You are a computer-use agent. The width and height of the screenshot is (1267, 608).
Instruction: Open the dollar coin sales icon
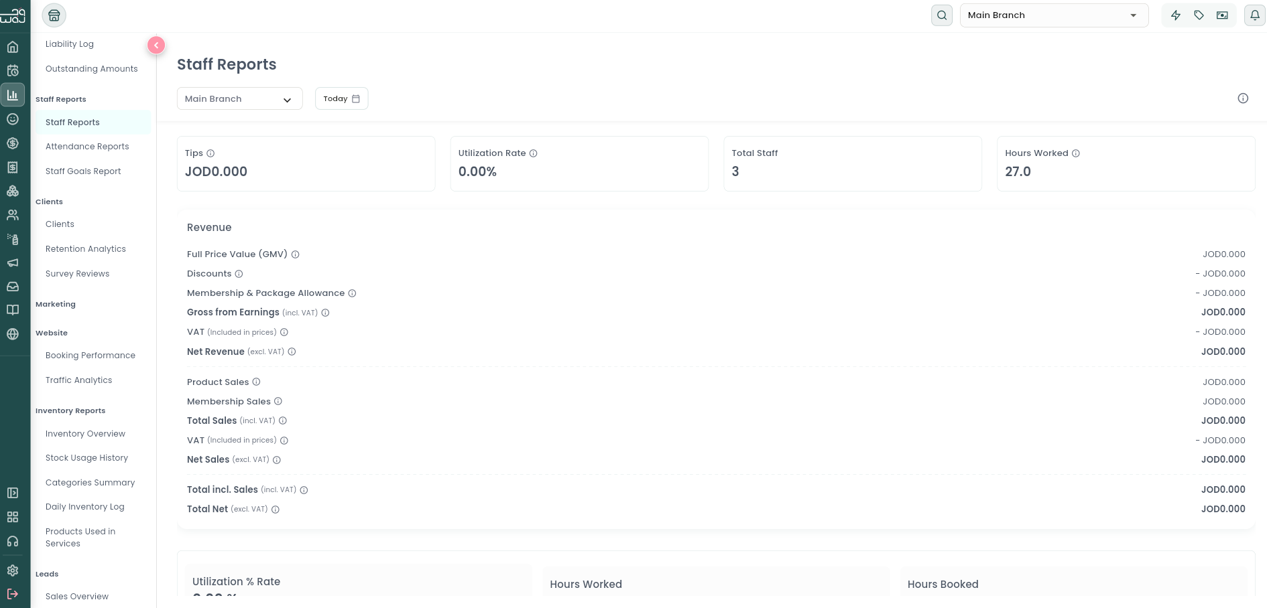click(x=13, y=143)
